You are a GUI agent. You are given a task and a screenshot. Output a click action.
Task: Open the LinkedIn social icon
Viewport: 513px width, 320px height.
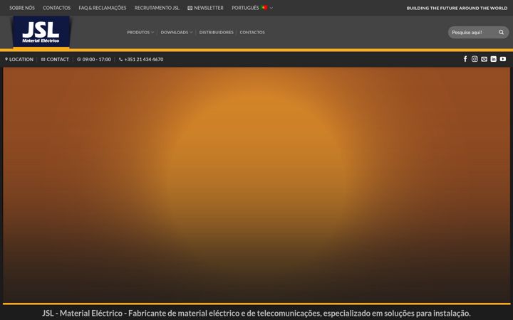(x=493, y=59)
